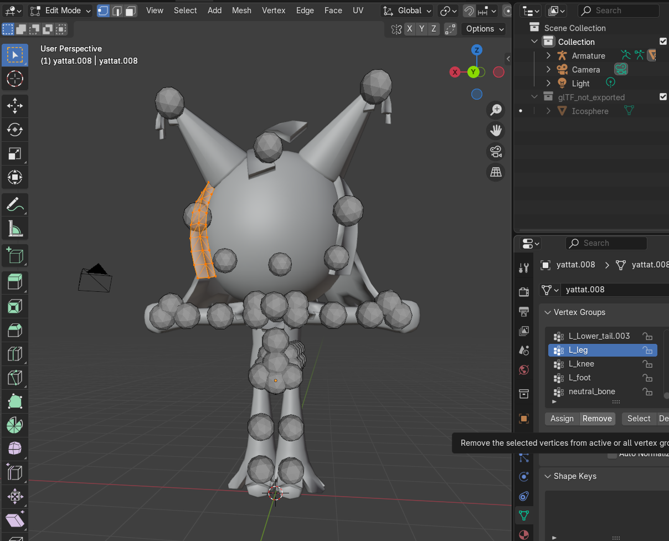
Task: Activate the Select Box tool
Action: 15,55
